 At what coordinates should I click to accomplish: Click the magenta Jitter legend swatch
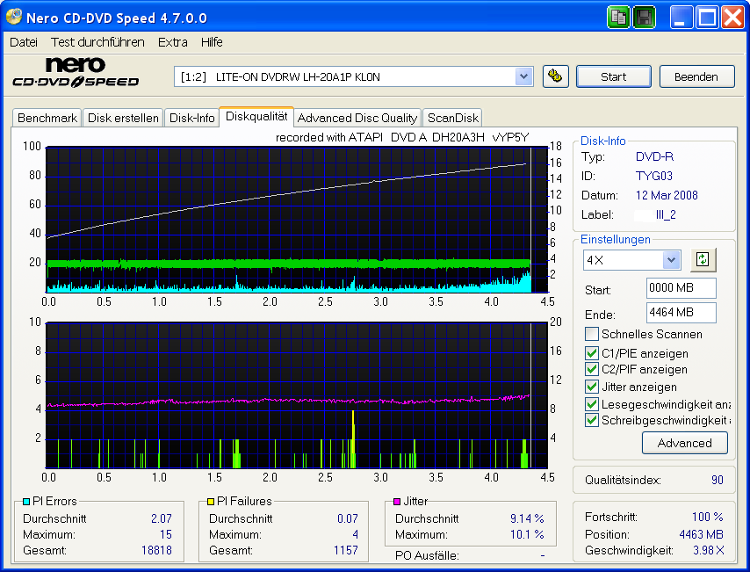point(395,501)
